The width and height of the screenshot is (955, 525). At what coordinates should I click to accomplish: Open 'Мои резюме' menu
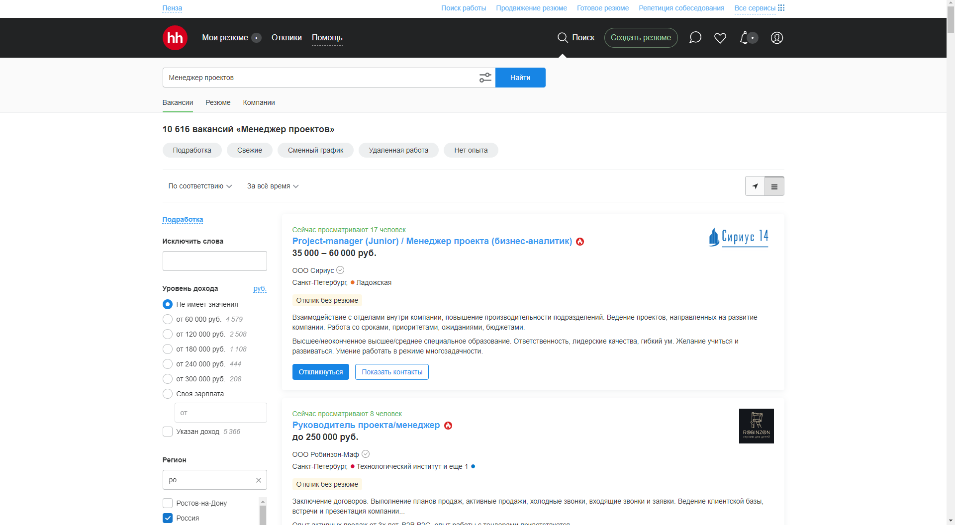click(x=225, y=38)
